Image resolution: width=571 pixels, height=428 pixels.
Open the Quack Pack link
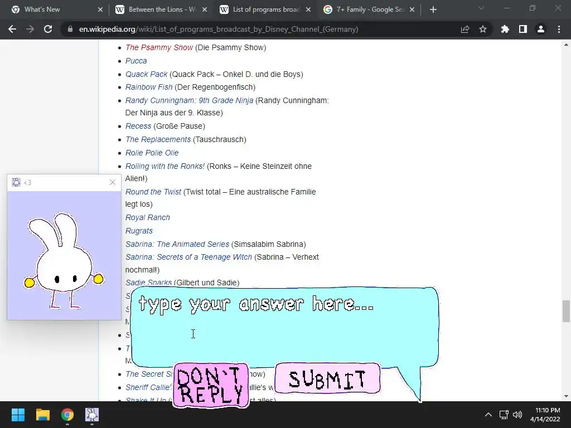[x=147, y=74]
